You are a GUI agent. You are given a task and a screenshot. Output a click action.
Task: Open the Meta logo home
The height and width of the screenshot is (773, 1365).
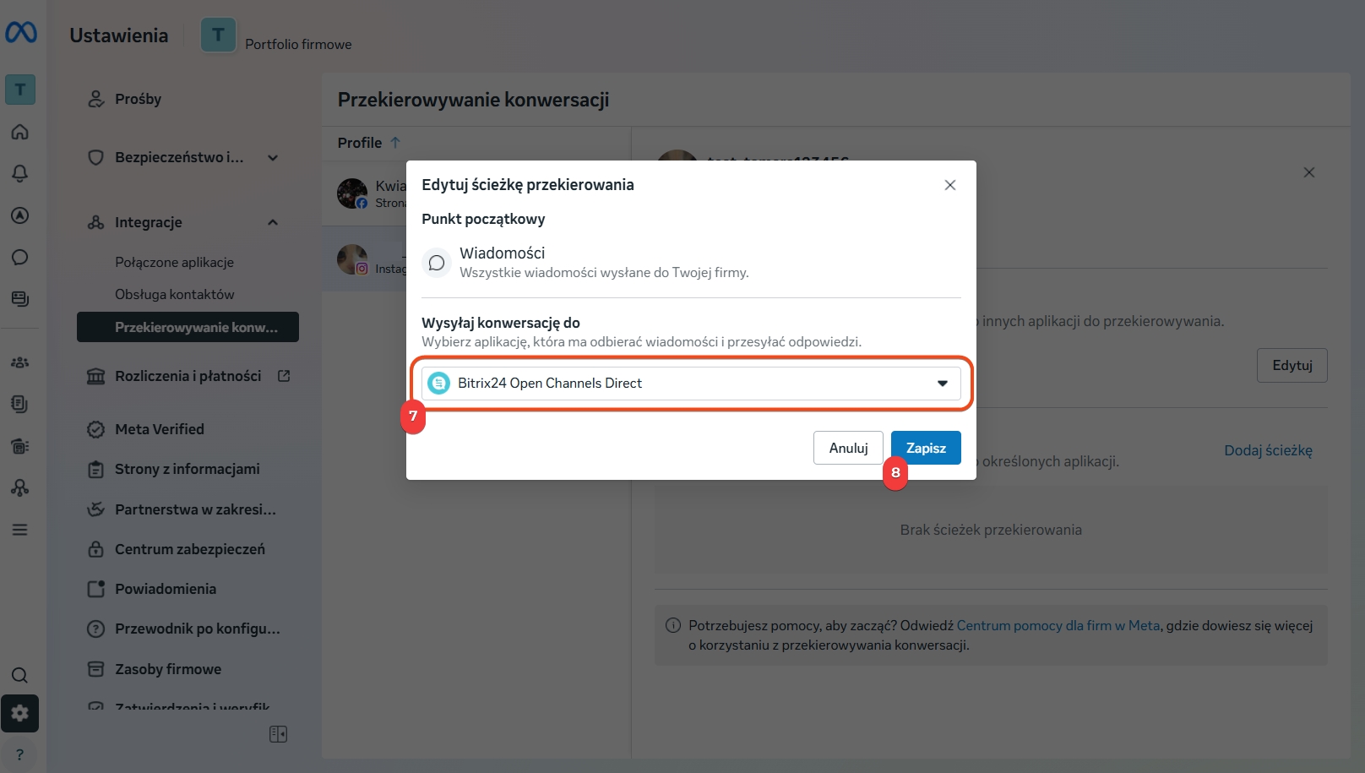point(21,33)
